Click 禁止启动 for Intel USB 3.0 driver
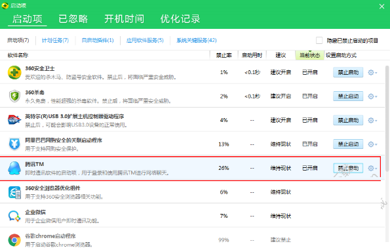This screenshot has height=248, width=390. pos(348,120)
